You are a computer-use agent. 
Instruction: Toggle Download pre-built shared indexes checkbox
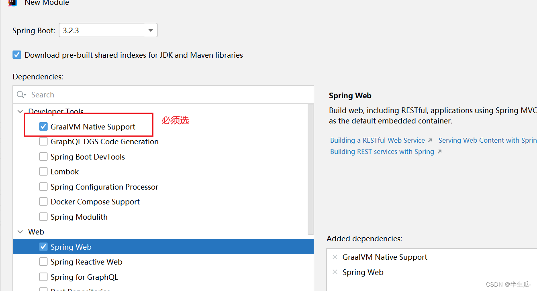click(17, 55)
